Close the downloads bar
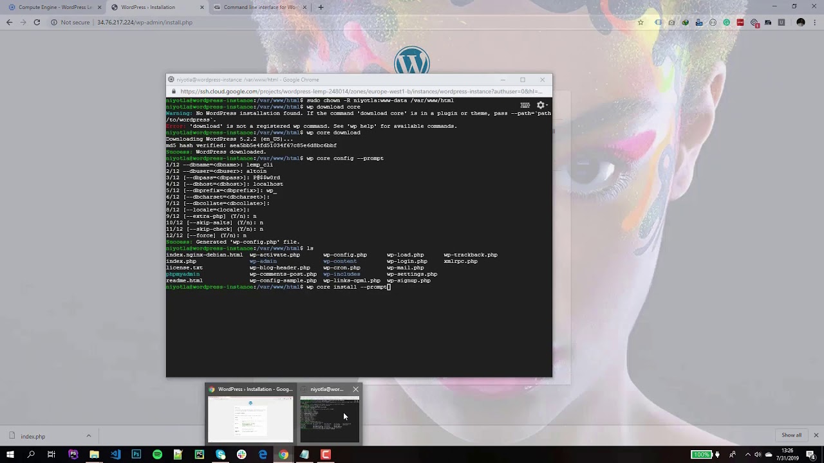 tap(816, 435)
